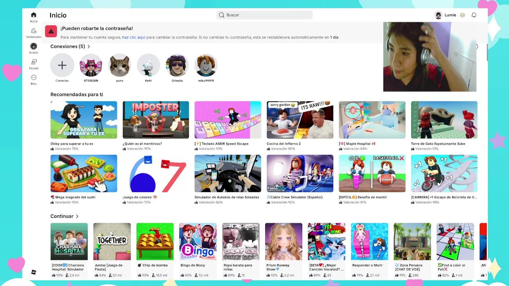Continue Zona Peruana chat de voz
This screenshot has height=286, width=509.
point(412,242)
